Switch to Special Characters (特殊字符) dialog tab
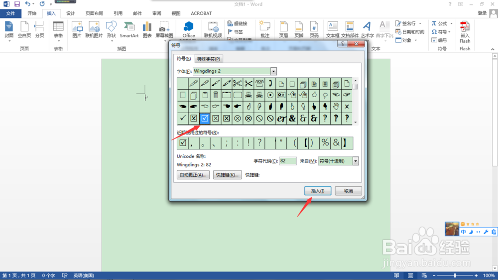 pyautogui.click(x=208, y=59)
